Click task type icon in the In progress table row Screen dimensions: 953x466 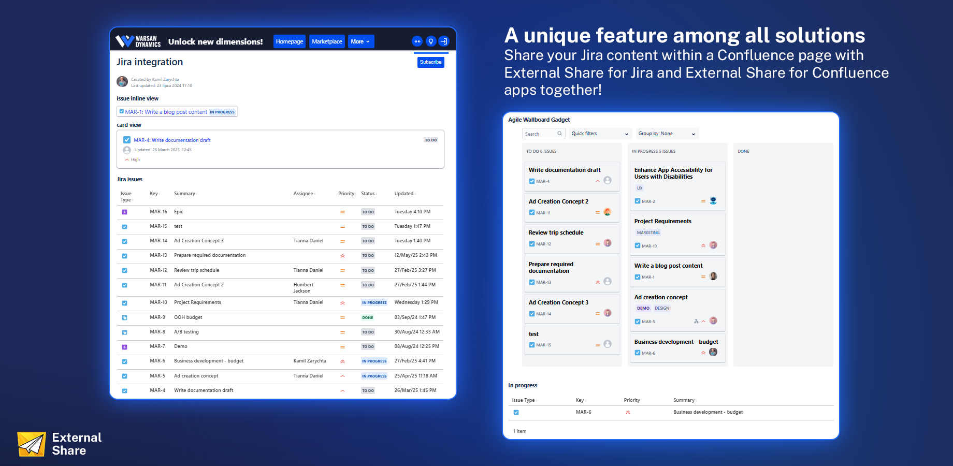(516, 413)
